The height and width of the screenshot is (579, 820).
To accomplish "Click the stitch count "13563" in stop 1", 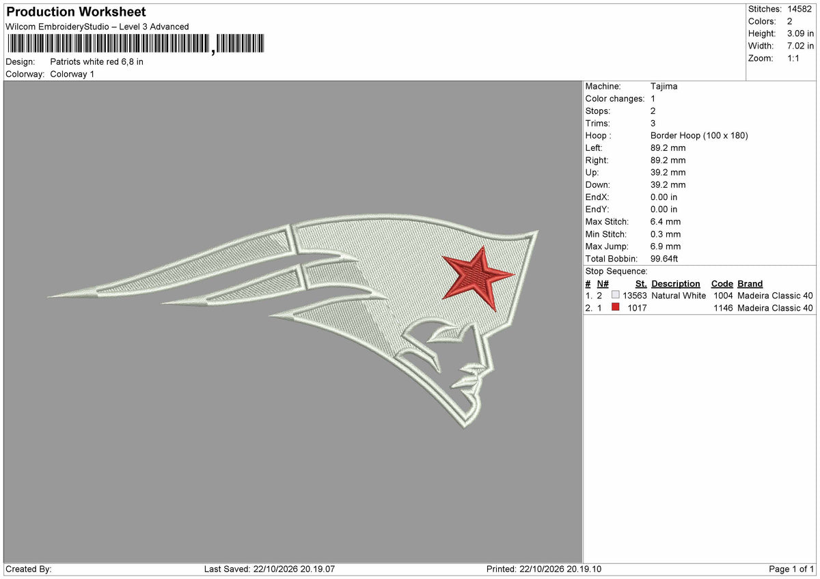I will [635, 296].
